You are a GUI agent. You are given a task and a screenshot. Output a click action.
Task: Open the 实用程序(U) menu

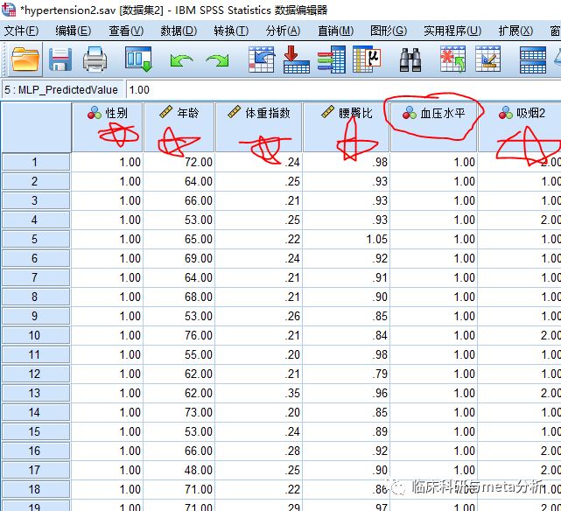[452, 31]
